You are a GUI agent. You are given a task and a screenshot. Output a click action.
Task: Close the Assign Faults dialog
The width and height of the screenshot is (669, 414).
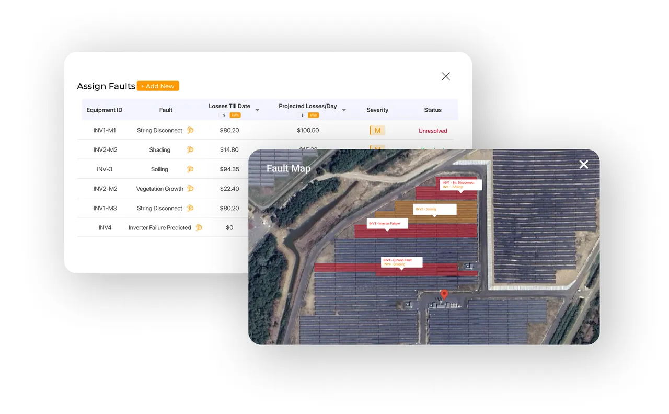[446, 76]
